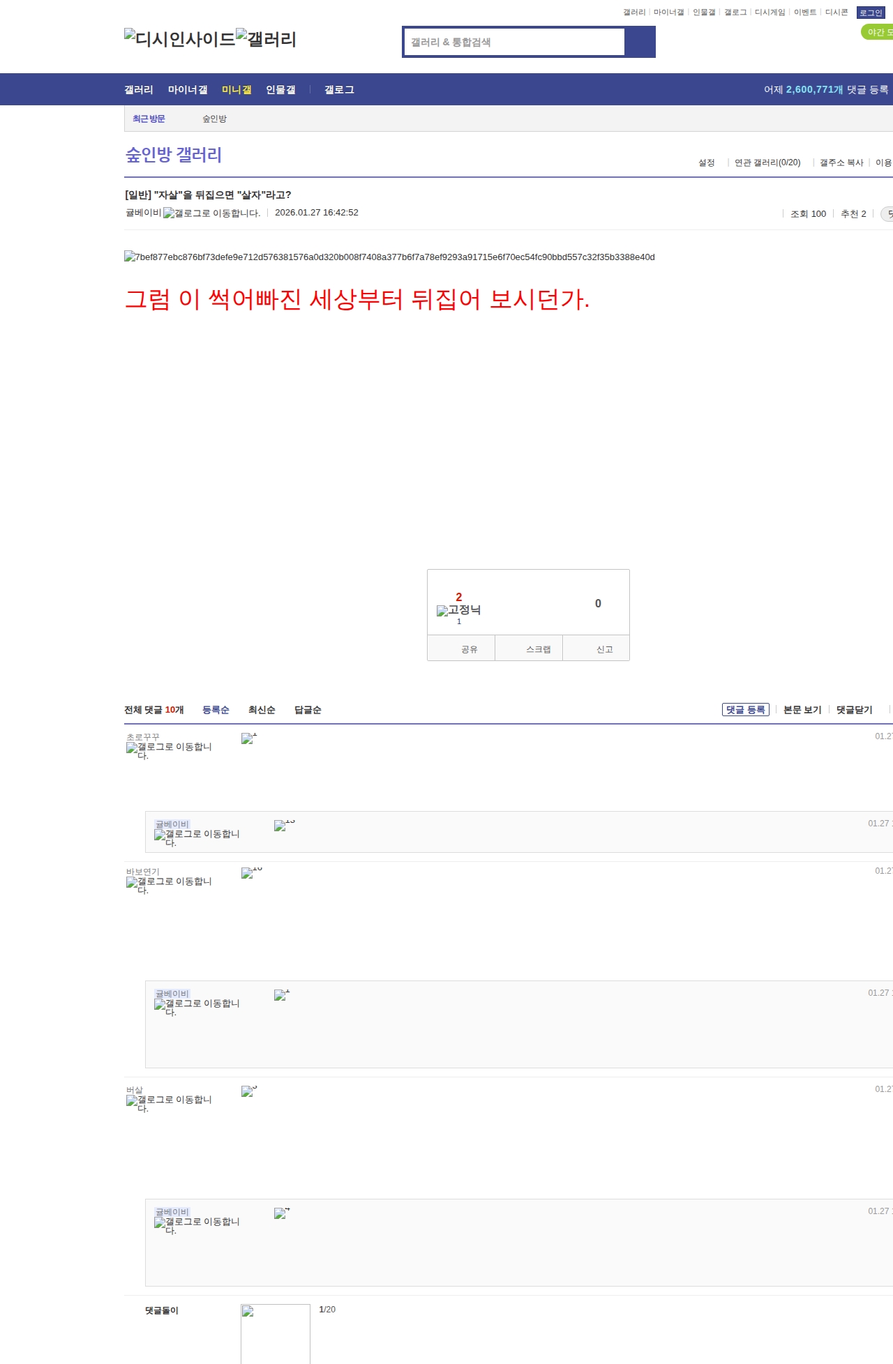Sort comments by 최신순
The height and width of the screenshot is (1364, 893).
click(x=262, y=710)
